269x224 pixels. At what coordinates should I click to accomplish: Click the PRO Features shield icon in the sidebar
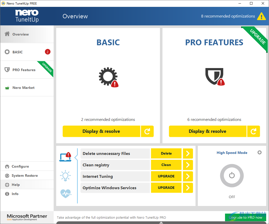7,70
